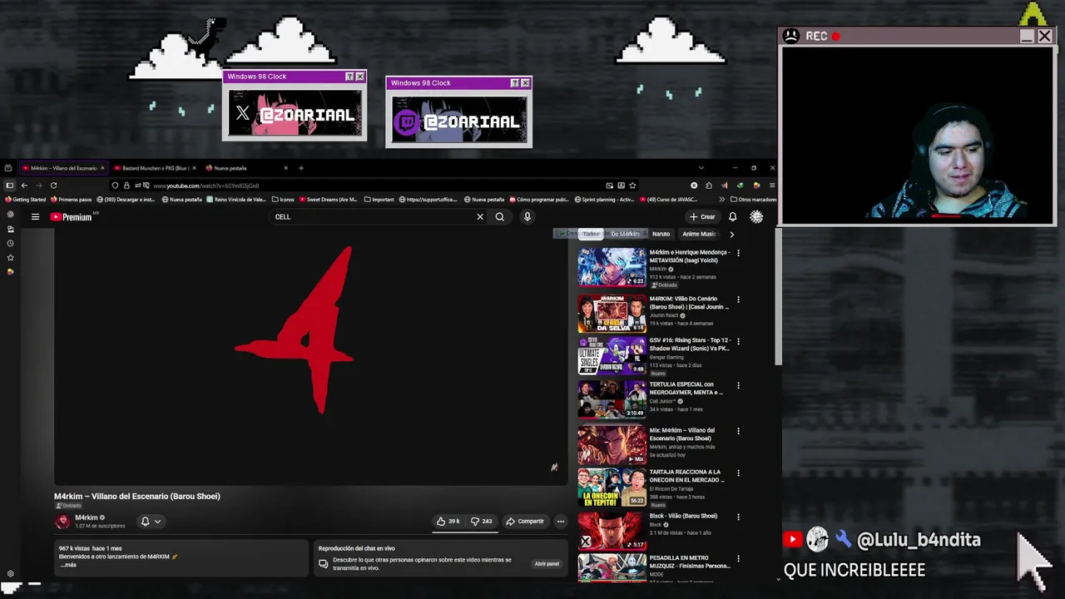Image resolution: width=1065 pixels, height=599 pixels.
Task: Open a new browser tab with plus
Action: 301,168
